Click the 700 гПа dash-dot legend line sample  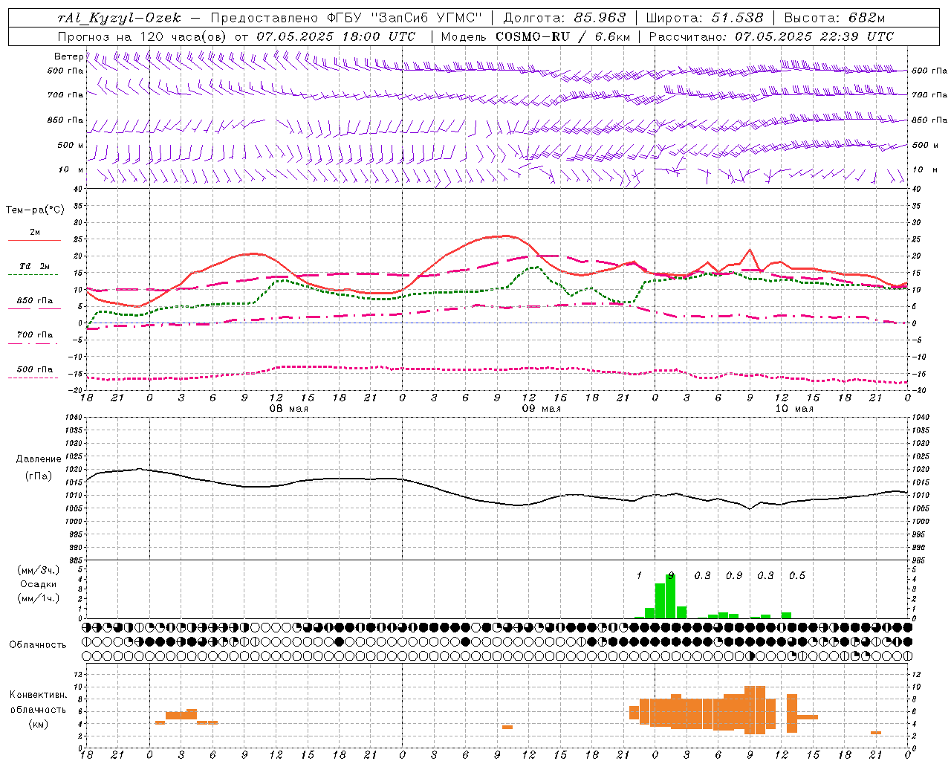(33, 344)
